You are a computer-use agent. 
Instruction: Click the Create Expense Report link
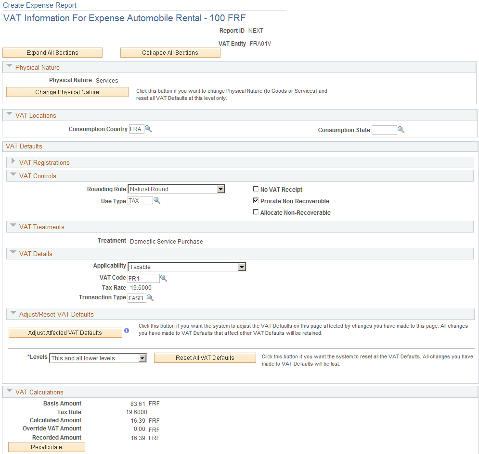click(x=39, y=5)
